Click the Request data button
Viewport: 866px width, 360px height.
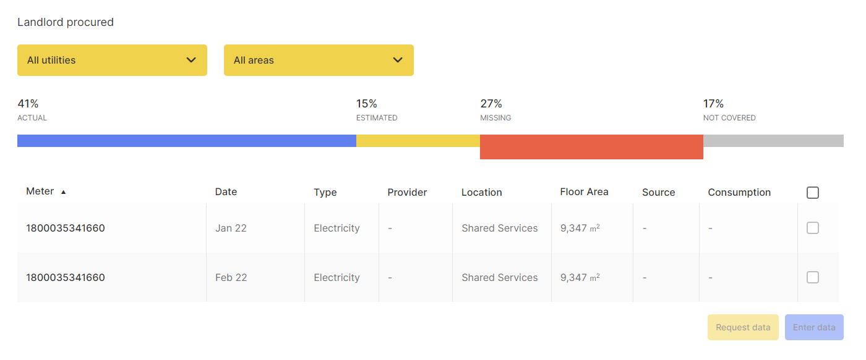pos(743,327)
